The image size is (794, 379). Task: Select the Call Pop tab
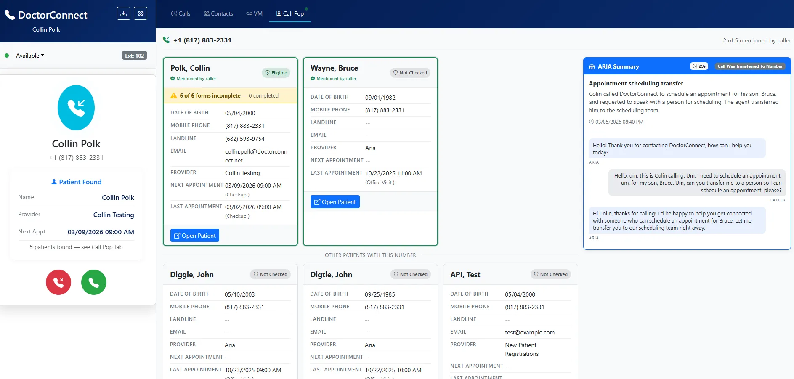pos(290,13)
